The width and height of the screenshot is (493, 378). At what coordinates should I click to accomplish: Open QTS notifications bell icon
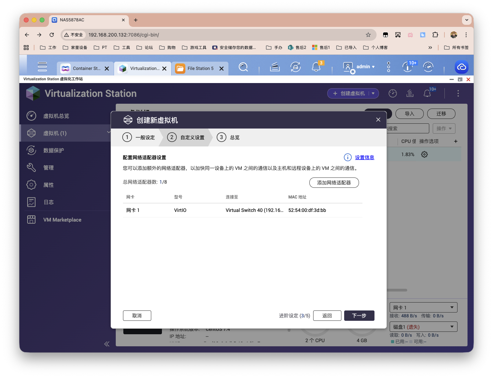tap(316, 67)
